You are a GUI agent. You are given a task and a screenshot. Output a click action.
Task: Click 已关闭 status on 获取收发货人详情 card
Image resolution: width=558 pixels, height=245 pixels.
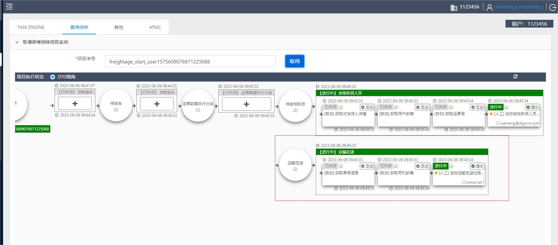[330, 107]
